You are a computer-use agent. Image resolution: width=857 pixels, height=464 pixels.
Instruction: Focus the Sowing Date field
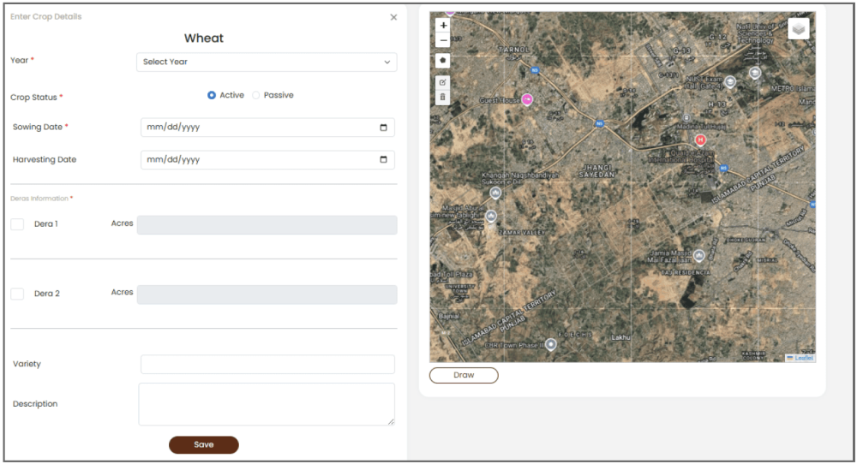tap(267, 128)
